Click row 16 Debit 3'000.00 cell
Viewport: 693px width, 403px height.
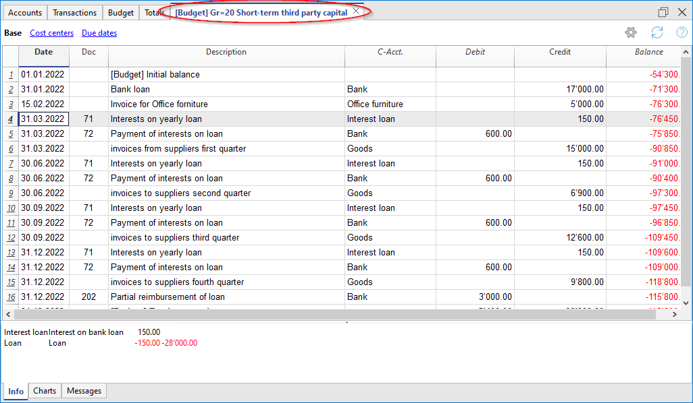tap(475, 297)
